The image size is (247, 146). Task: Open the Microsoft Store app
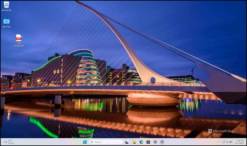(148, 142)
